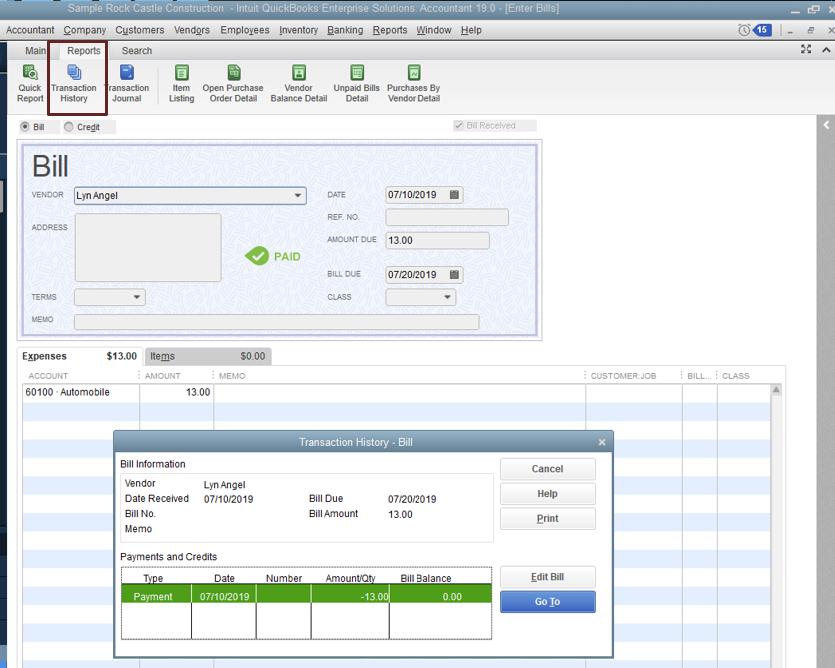Screen dimensions: 835x668
Task: Select the Credit radio button
Action: pyautogui.click(x=69, y=127)
